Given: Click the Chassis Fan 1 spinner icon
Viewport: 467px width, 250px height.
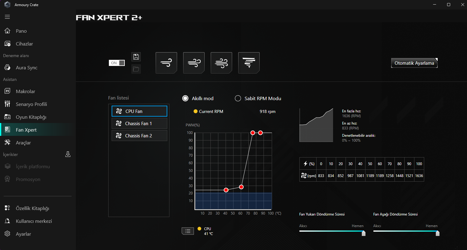Looking at the screenshot, I should pos(119,124).
